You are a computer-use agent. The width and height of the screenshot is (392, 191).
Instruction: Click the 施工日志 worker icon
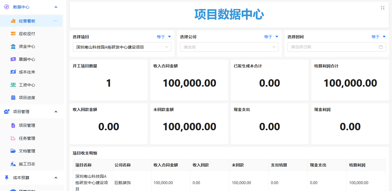point(13,164)
